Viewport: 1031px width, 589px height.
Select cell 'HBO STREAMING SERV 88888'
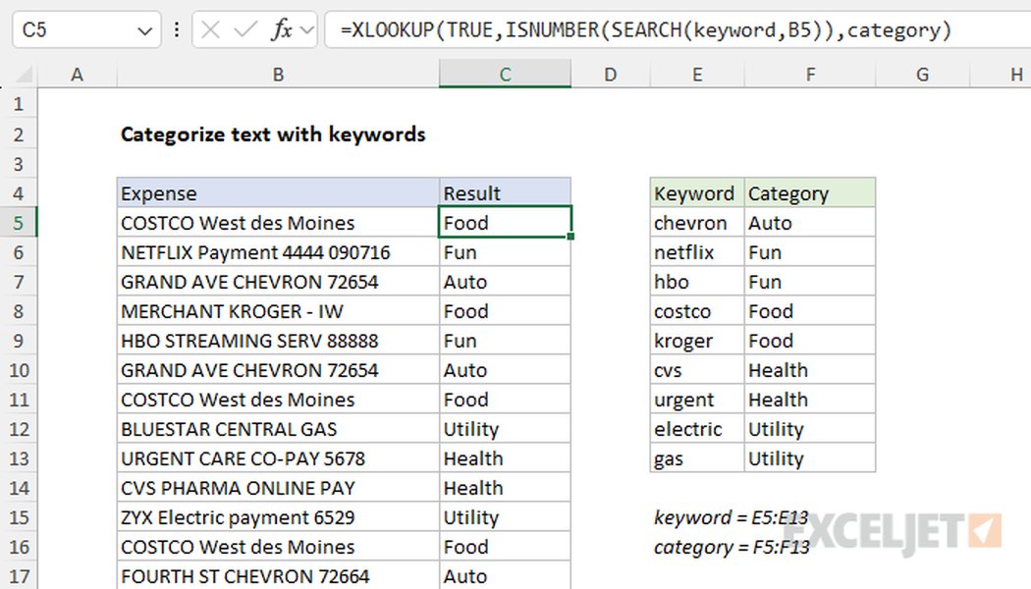[278, 341]
